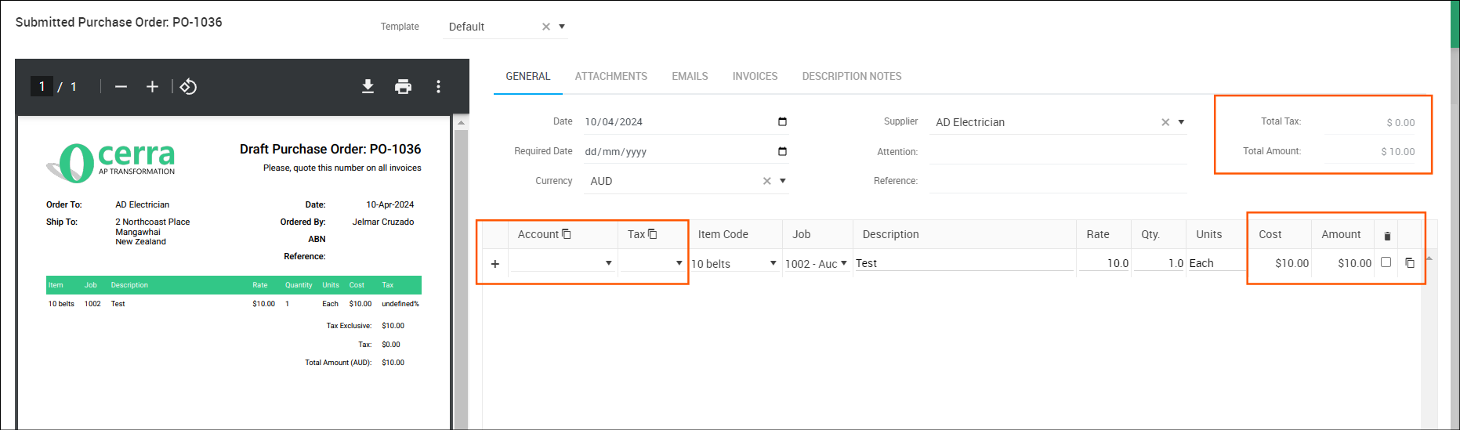The height and width of the screenshot is (430, 1460).
Task: Expand the Currency dropdown
Action: click(783, 181)
